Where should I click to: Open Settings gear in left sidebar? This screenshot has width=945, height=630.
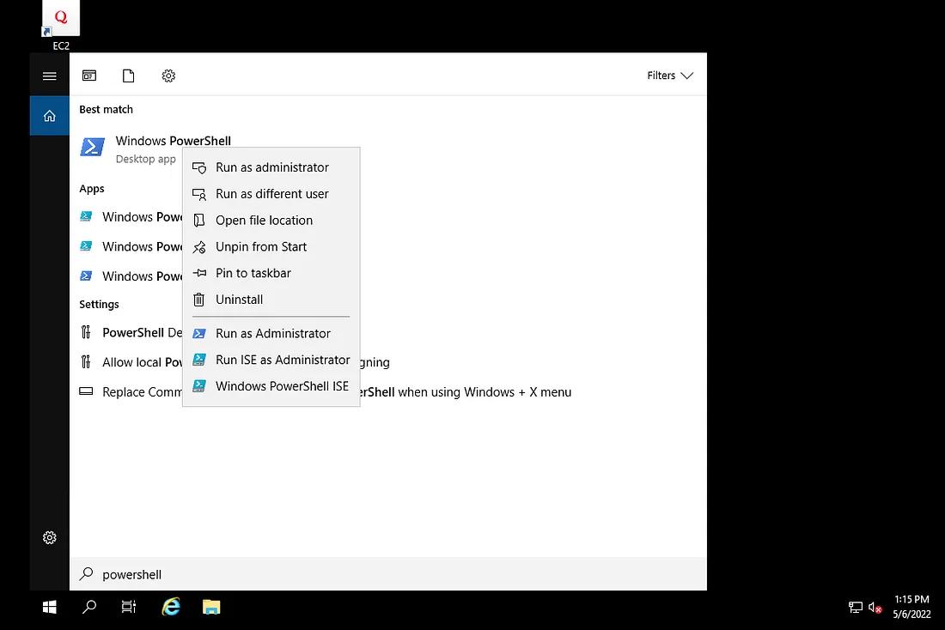tap(50, 538)
